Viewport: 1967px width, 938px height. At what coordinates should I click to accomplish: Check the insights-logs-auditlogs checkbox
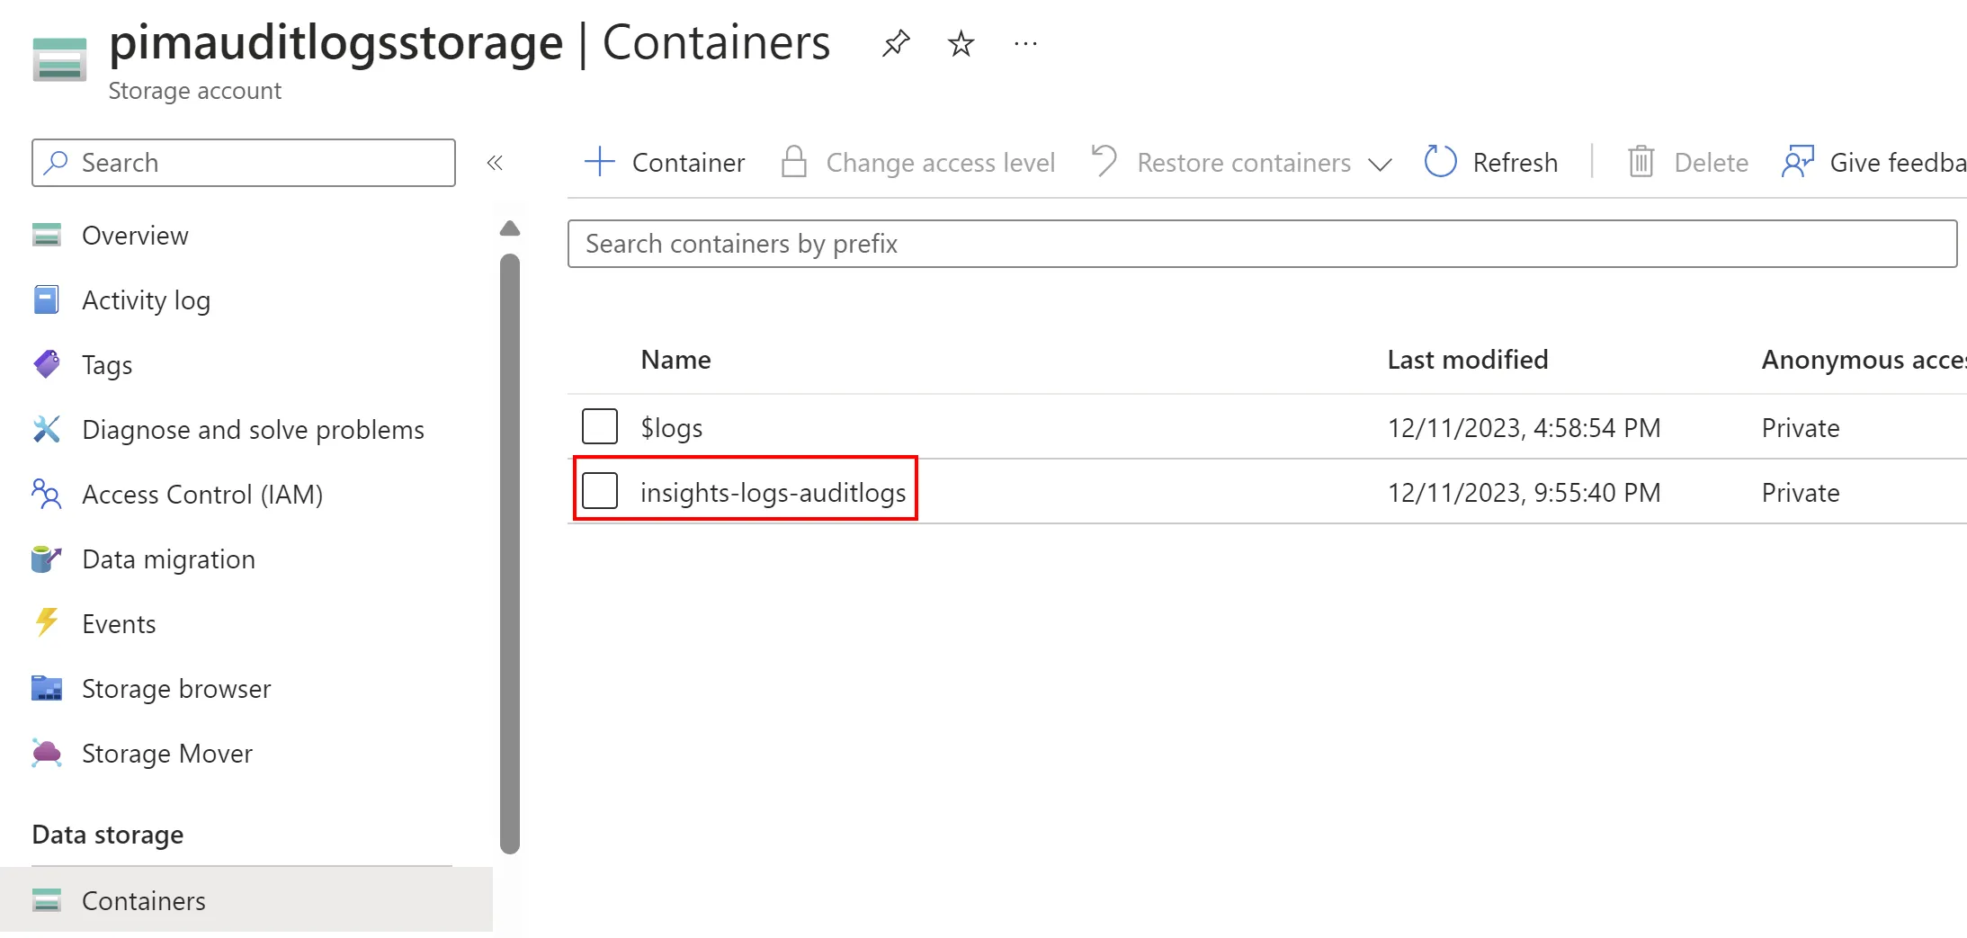coord(600,491)
